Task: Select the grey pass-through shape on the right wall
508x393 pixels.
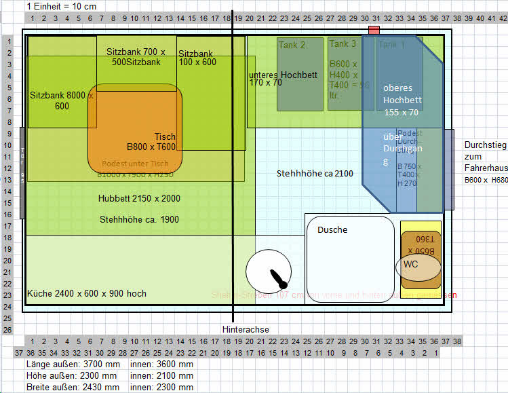Action: pos(449,170)
